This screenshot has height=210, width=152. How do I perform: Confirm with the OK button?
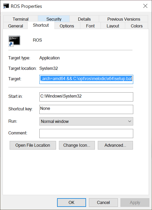click(x=71, y=202)
